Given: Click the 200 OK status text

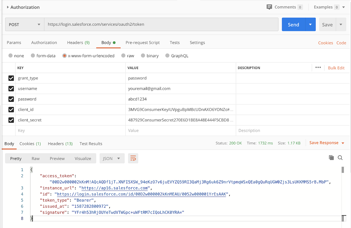Looking at the screenshot, I should [235, 143].
